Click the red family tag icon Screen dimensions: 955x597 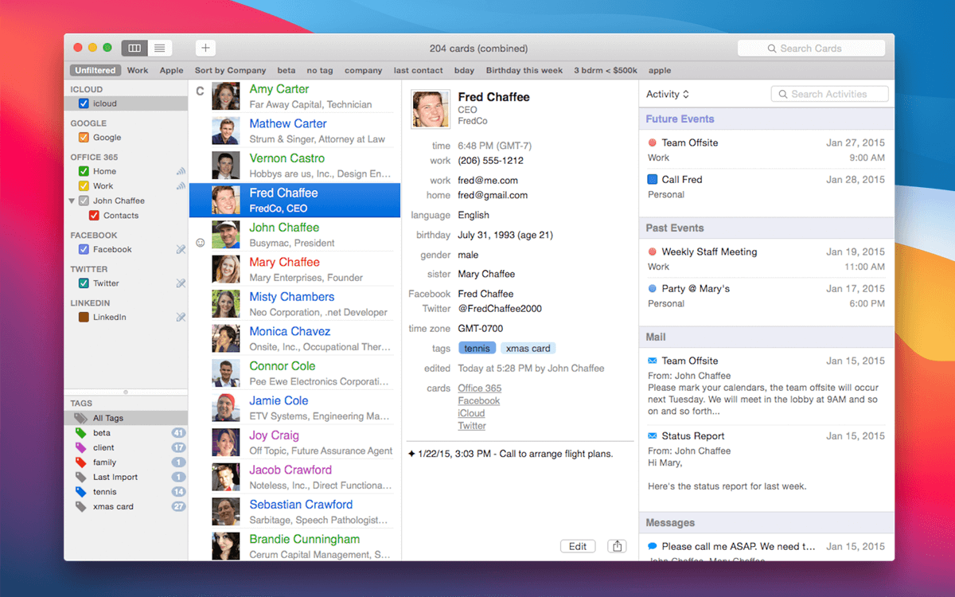pyautogui.click(x=80, y=462)
